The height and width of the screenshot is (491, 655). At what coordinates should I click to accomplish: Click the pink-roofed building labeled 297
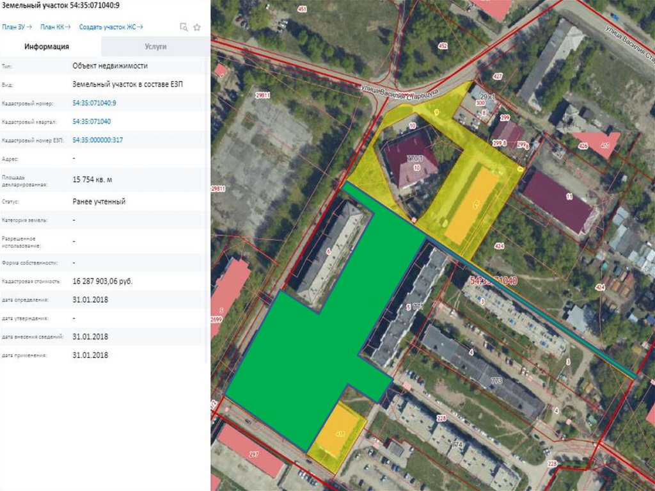[252, 451]
